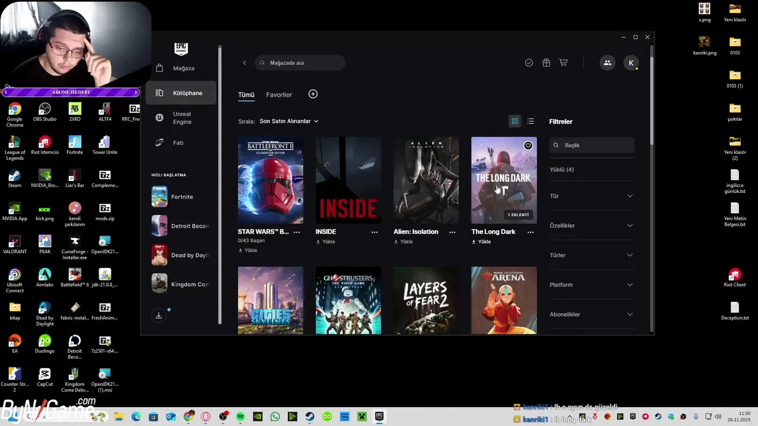
Task: Expand the Özellikler filter
Action: click(592, 225)
